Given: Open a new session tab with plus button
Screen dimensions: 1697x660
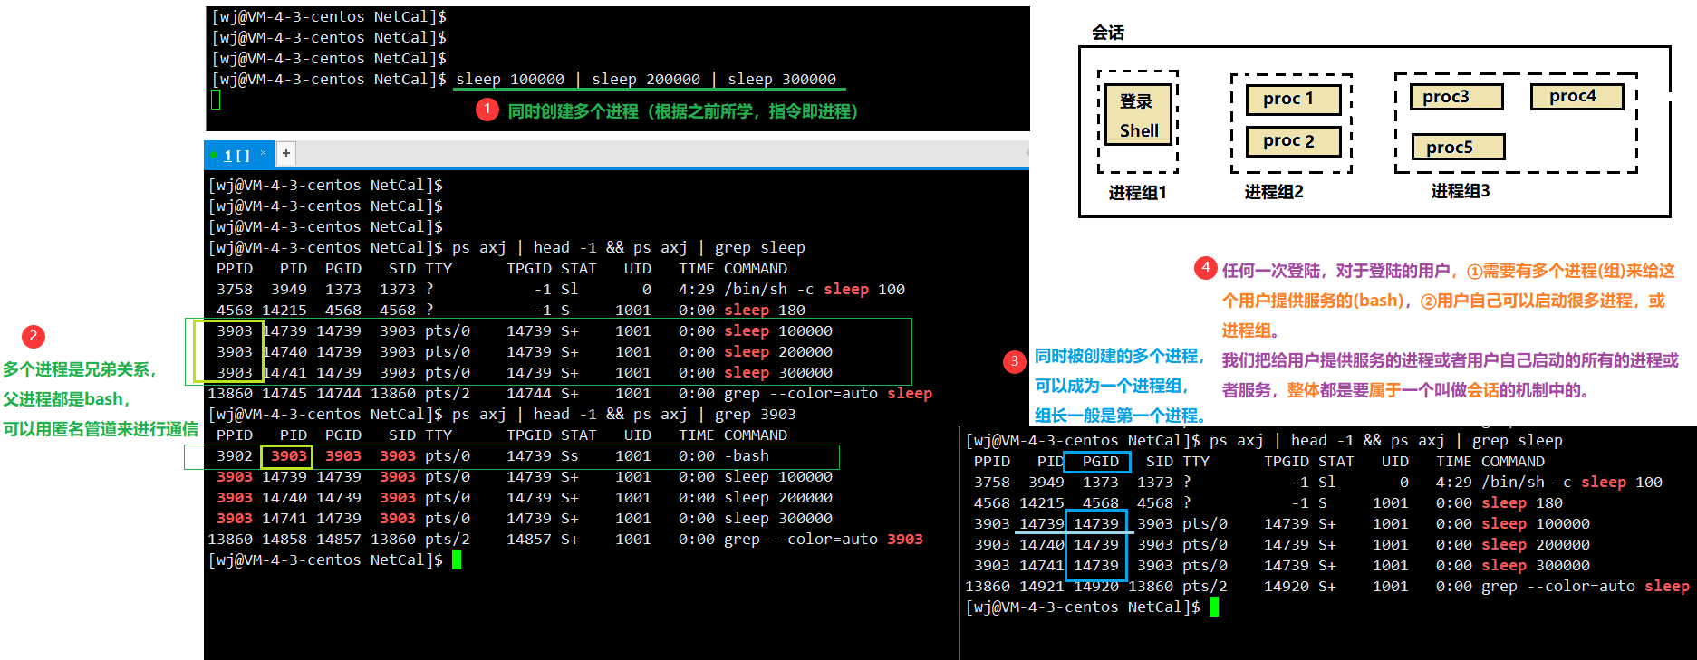Looking at the screenshot, I should tap(286, 153).
